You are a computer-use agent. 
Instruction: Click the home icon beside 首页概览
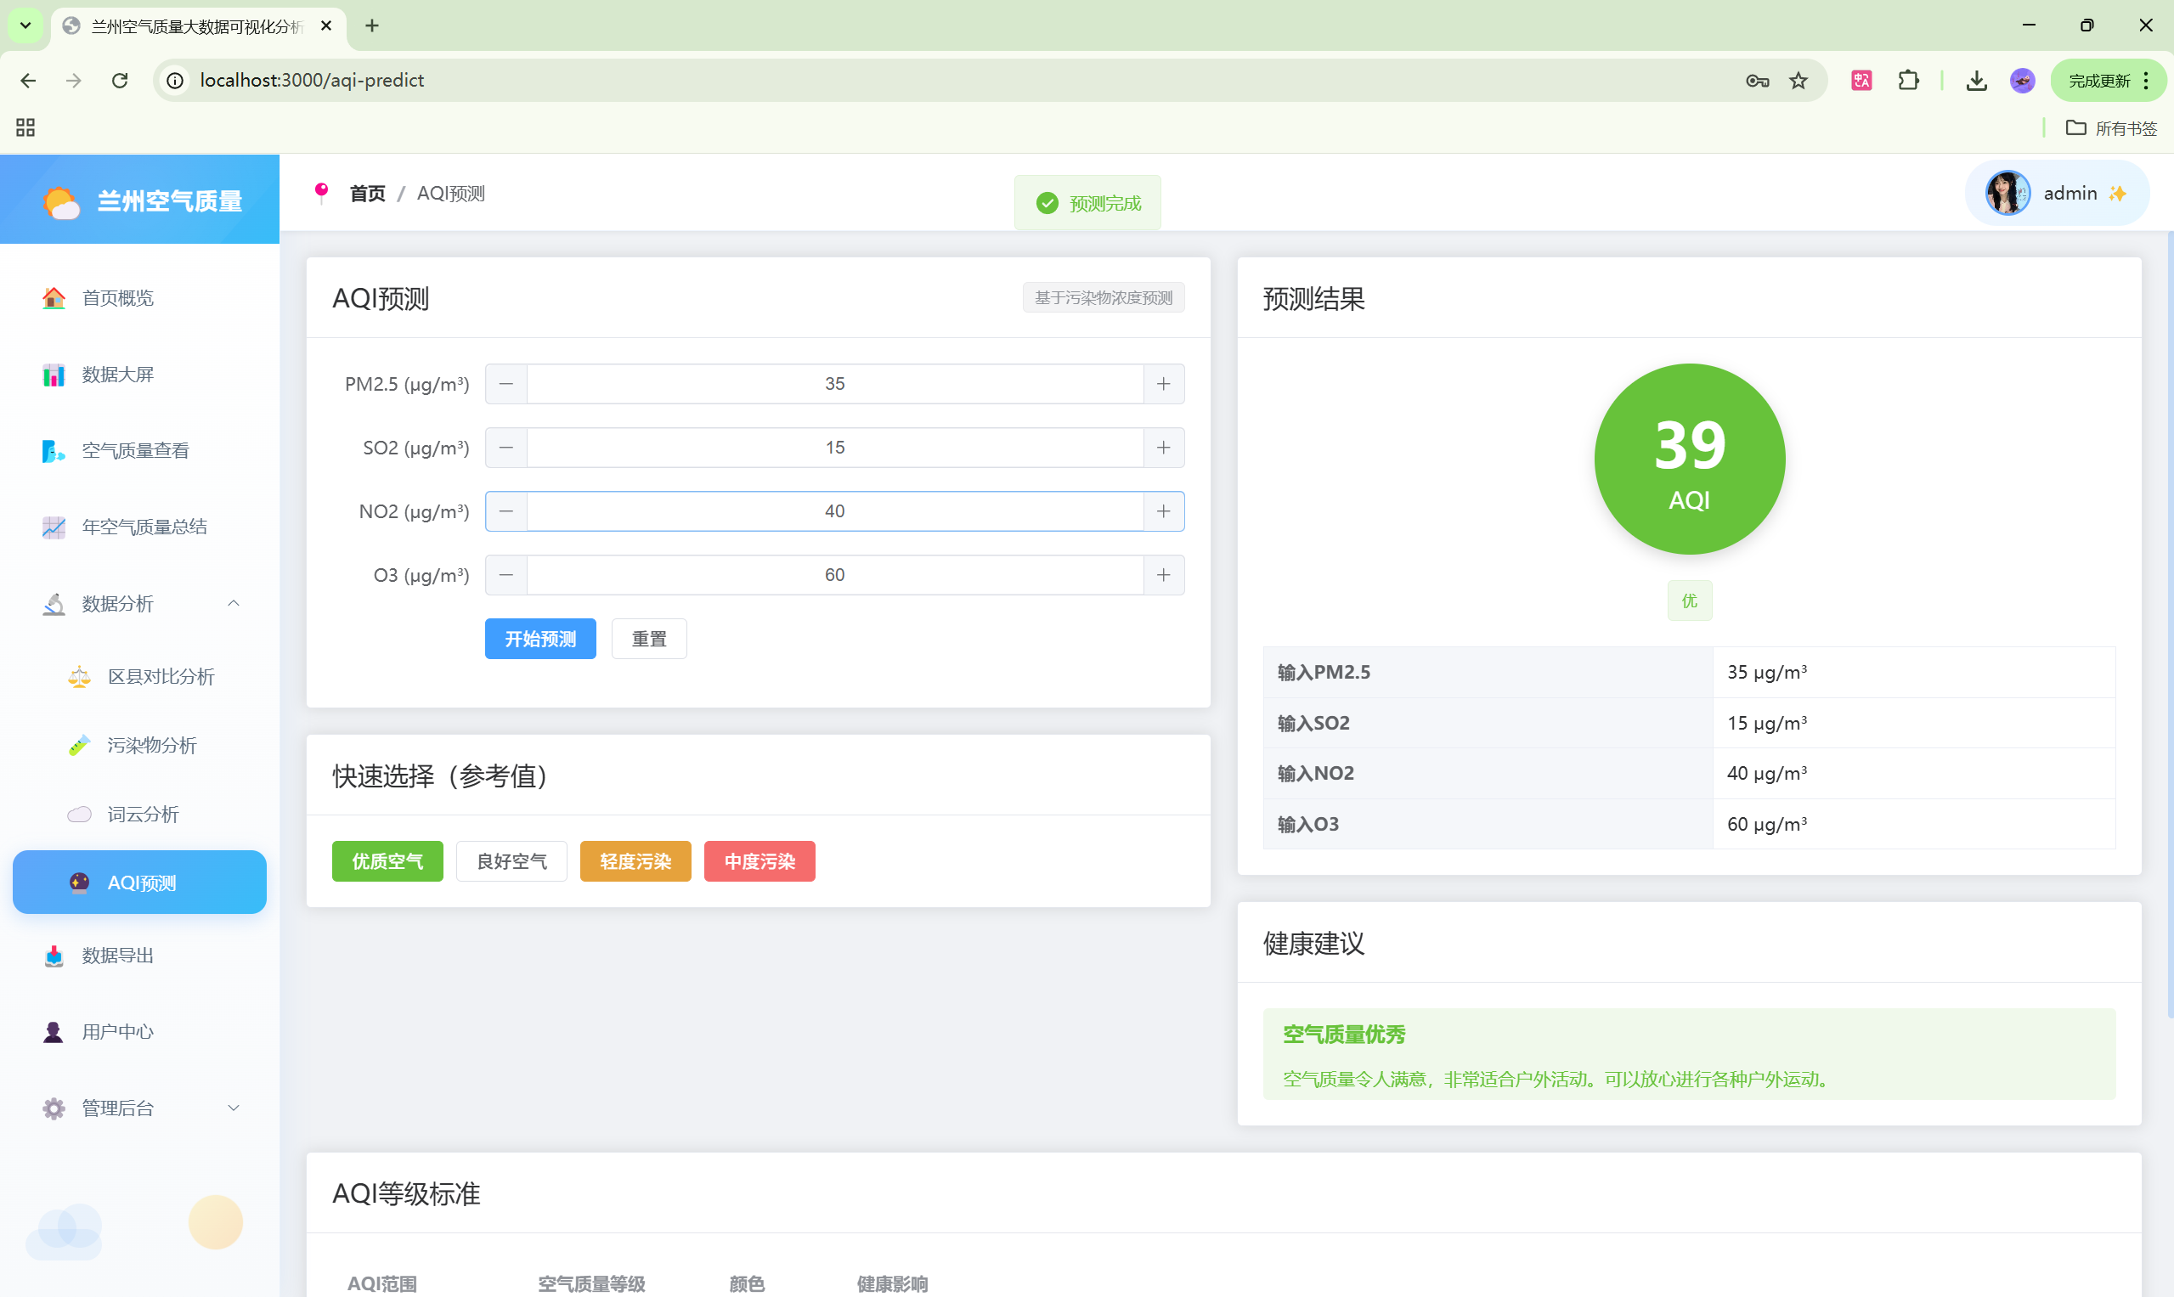pos(54,298)
